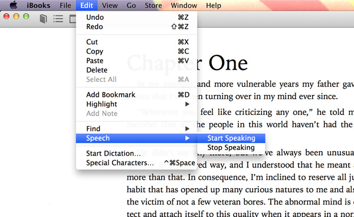Click the yellow minimize window button
The width and height of the screenshot is (354, 217).
[x=17, y=17]
